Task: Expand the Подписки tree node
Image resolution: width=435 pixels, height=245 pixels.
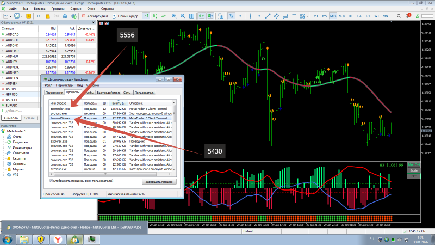Action: tap(4, 142)
